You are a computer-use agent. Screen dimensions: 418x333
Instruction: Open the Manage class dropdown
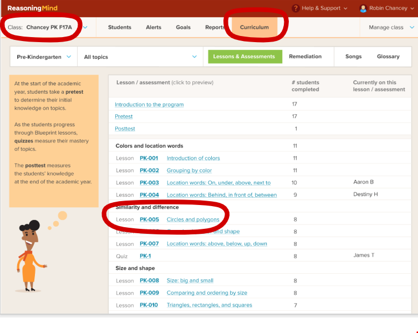[x=391, y=27]
